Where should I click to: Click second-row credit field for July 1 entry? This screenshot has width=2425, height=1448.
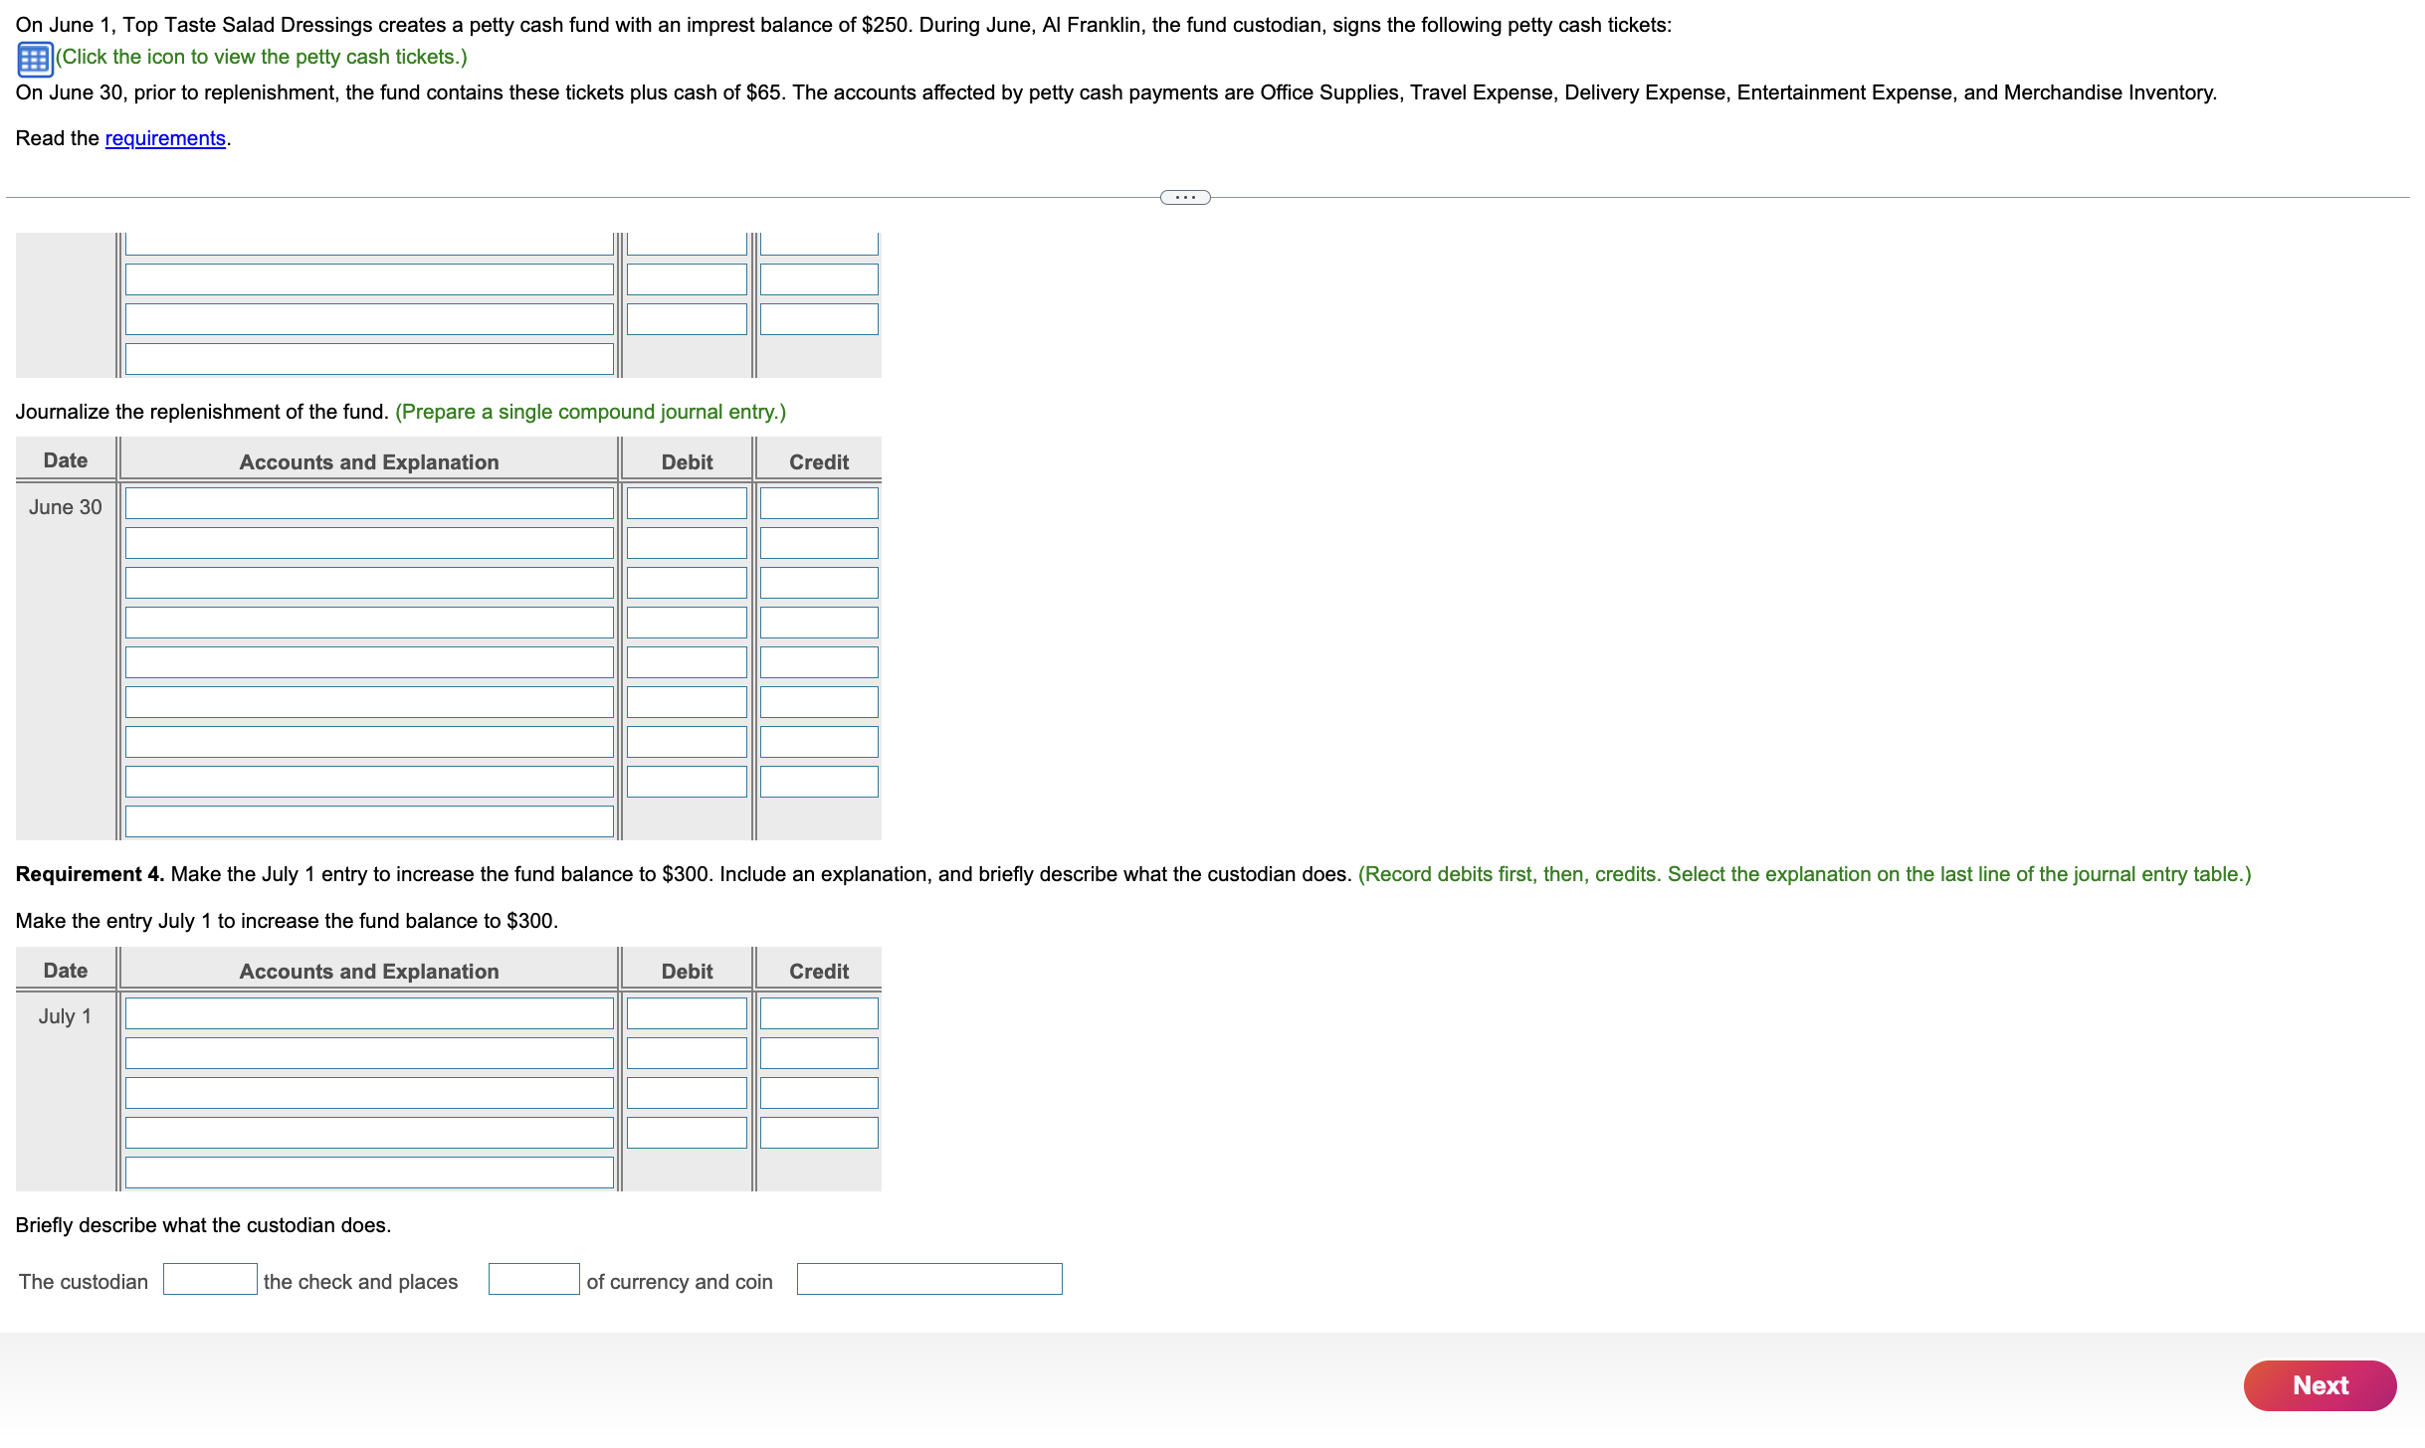[818, 1053]
